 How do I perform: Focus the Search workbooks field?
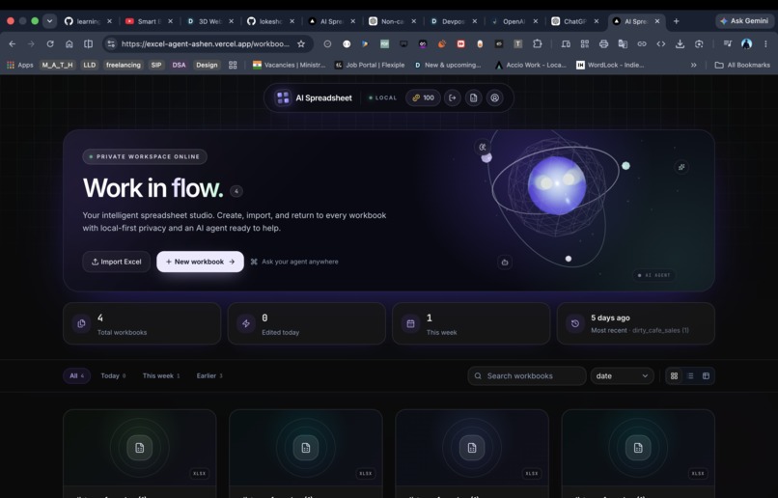pyautogui.click(x=527, y=375)
